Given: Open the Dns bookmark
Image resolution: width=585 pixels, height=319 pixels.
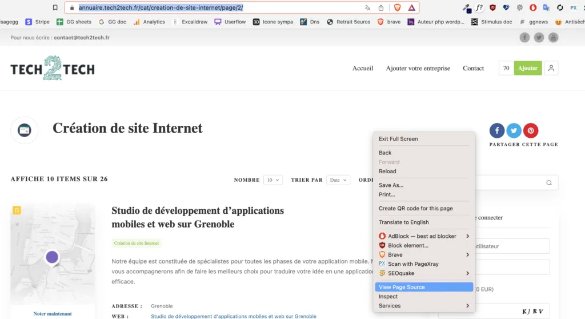Looking at the screenshot, I should pyautogui.click(x=310, y=22).
